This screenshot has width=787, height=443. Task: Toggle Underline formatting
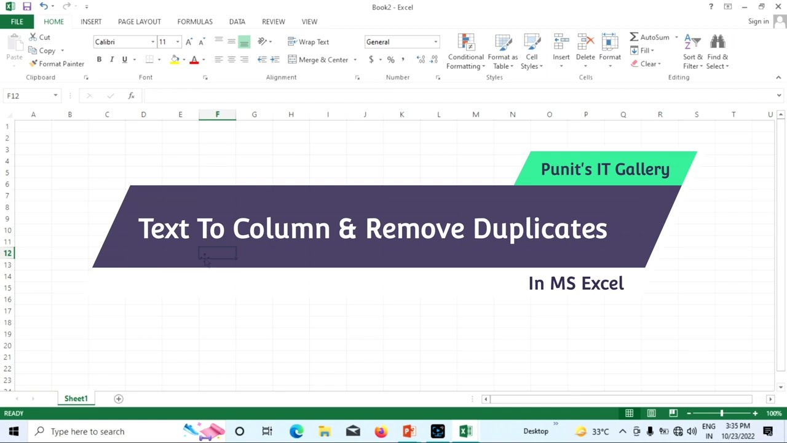pos(125,60)
